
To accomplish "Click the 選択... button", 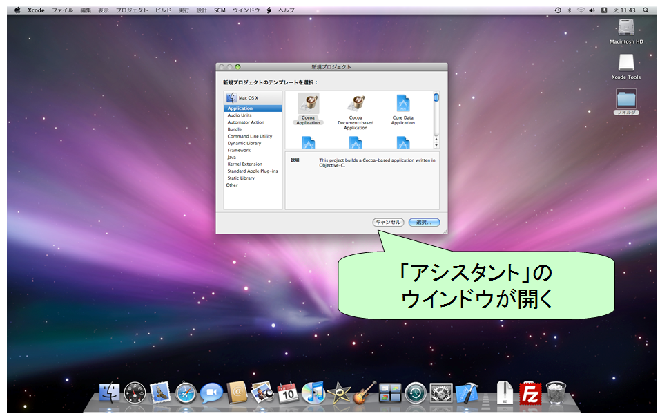I will point(425,222).
